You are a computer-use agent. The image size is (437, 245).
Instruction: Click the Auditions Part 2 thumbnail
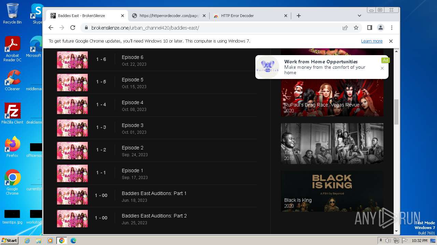72,218
